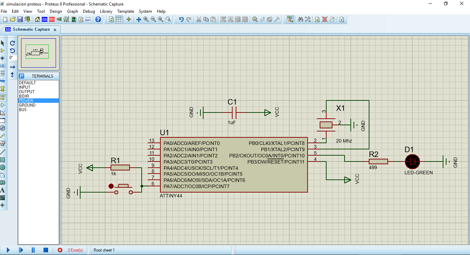Open the System menu
470x255 pixels.
(145, 11)
